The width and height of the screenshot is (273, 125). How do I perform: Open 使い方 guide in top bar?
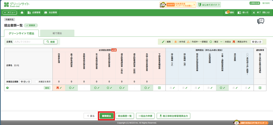pyautogui.click(x=243, y=13)
